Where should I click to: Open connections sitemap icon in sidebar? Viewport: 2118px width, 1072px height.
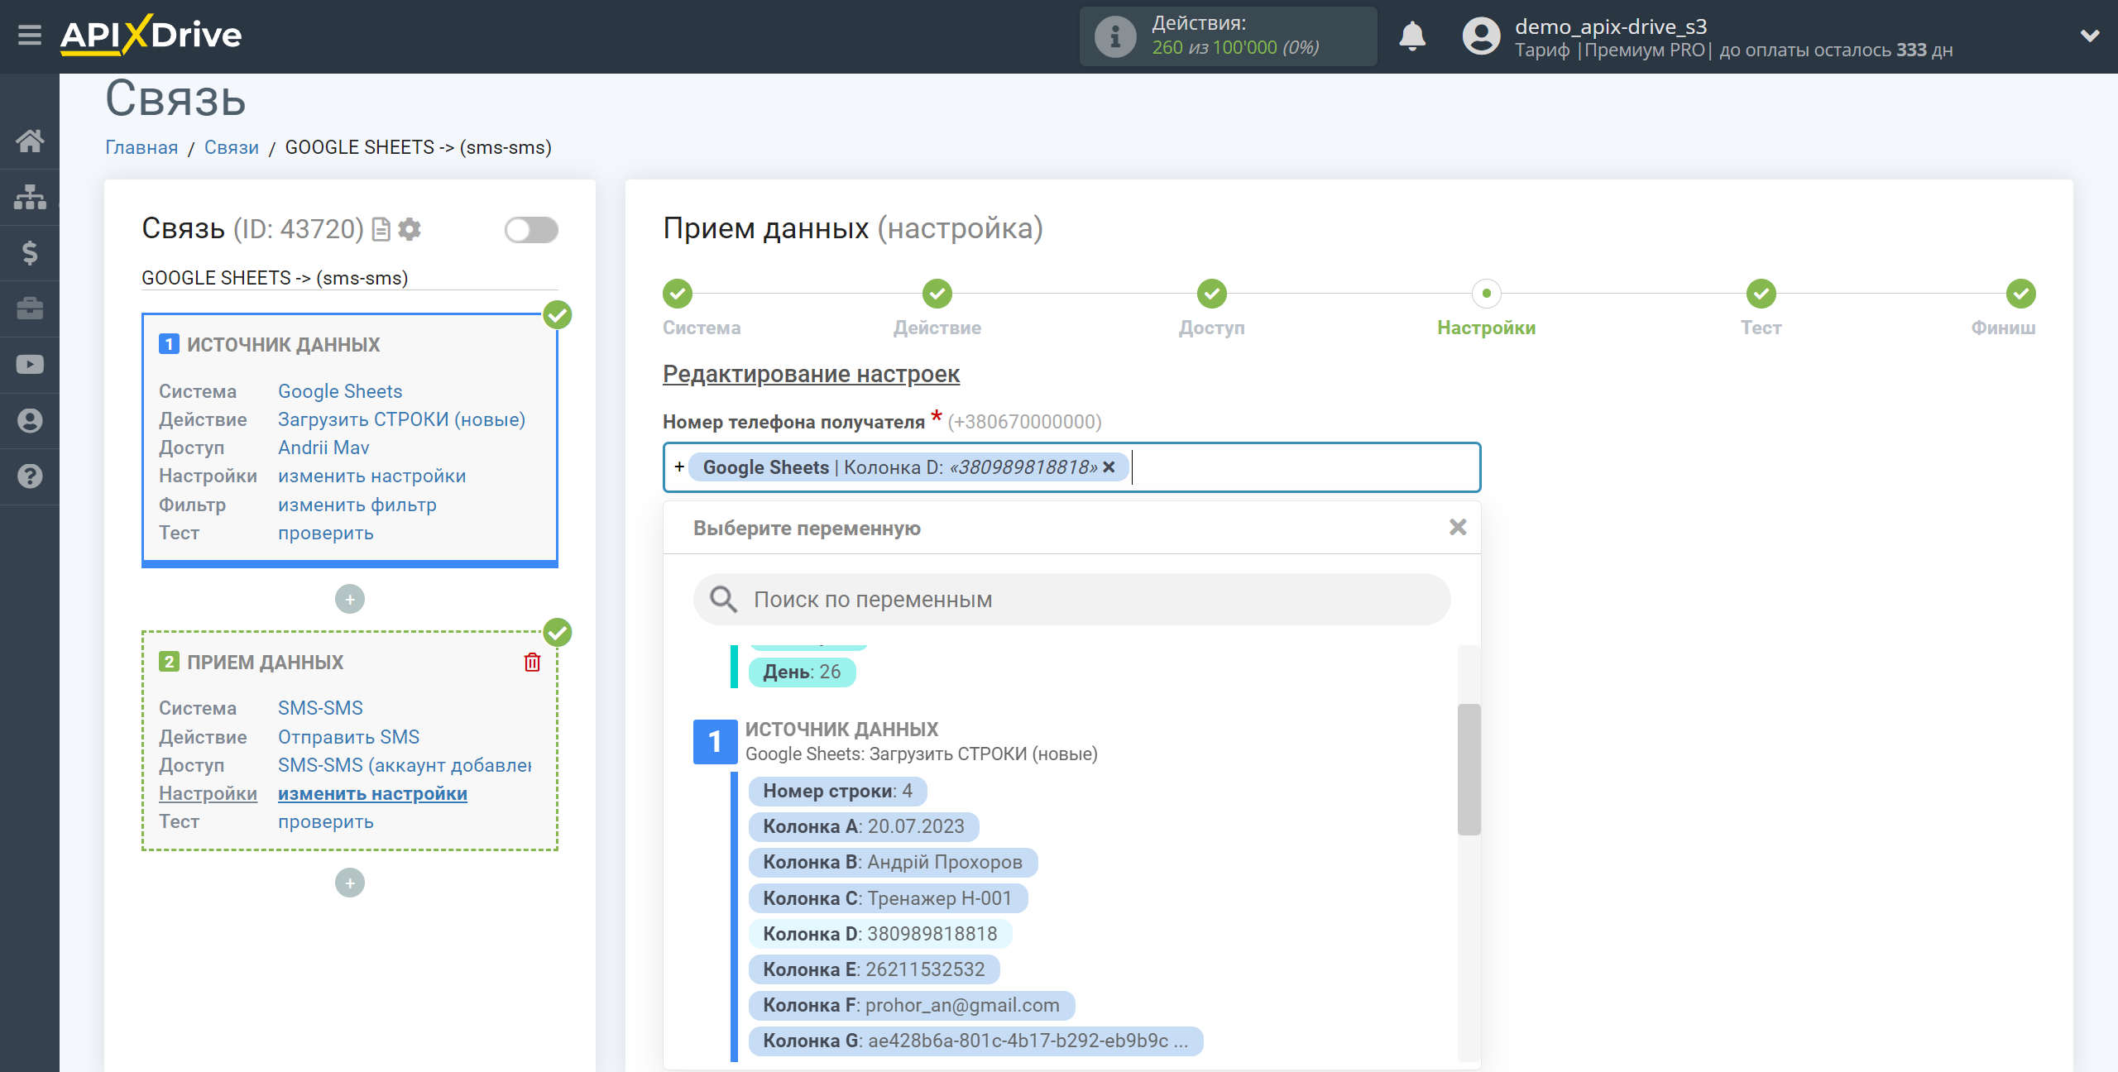30,197
